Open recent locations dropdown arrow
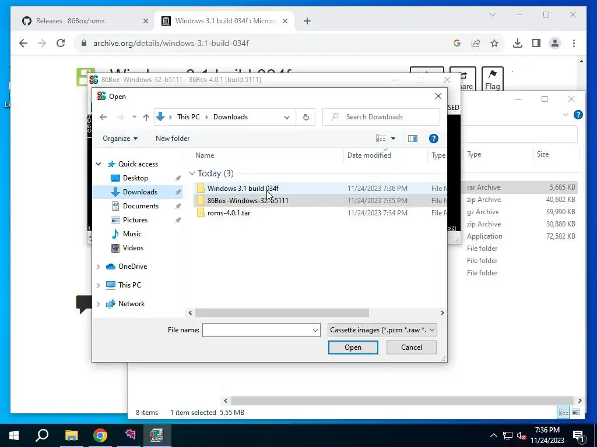The image size is (597, 447). tap(134, 117)
